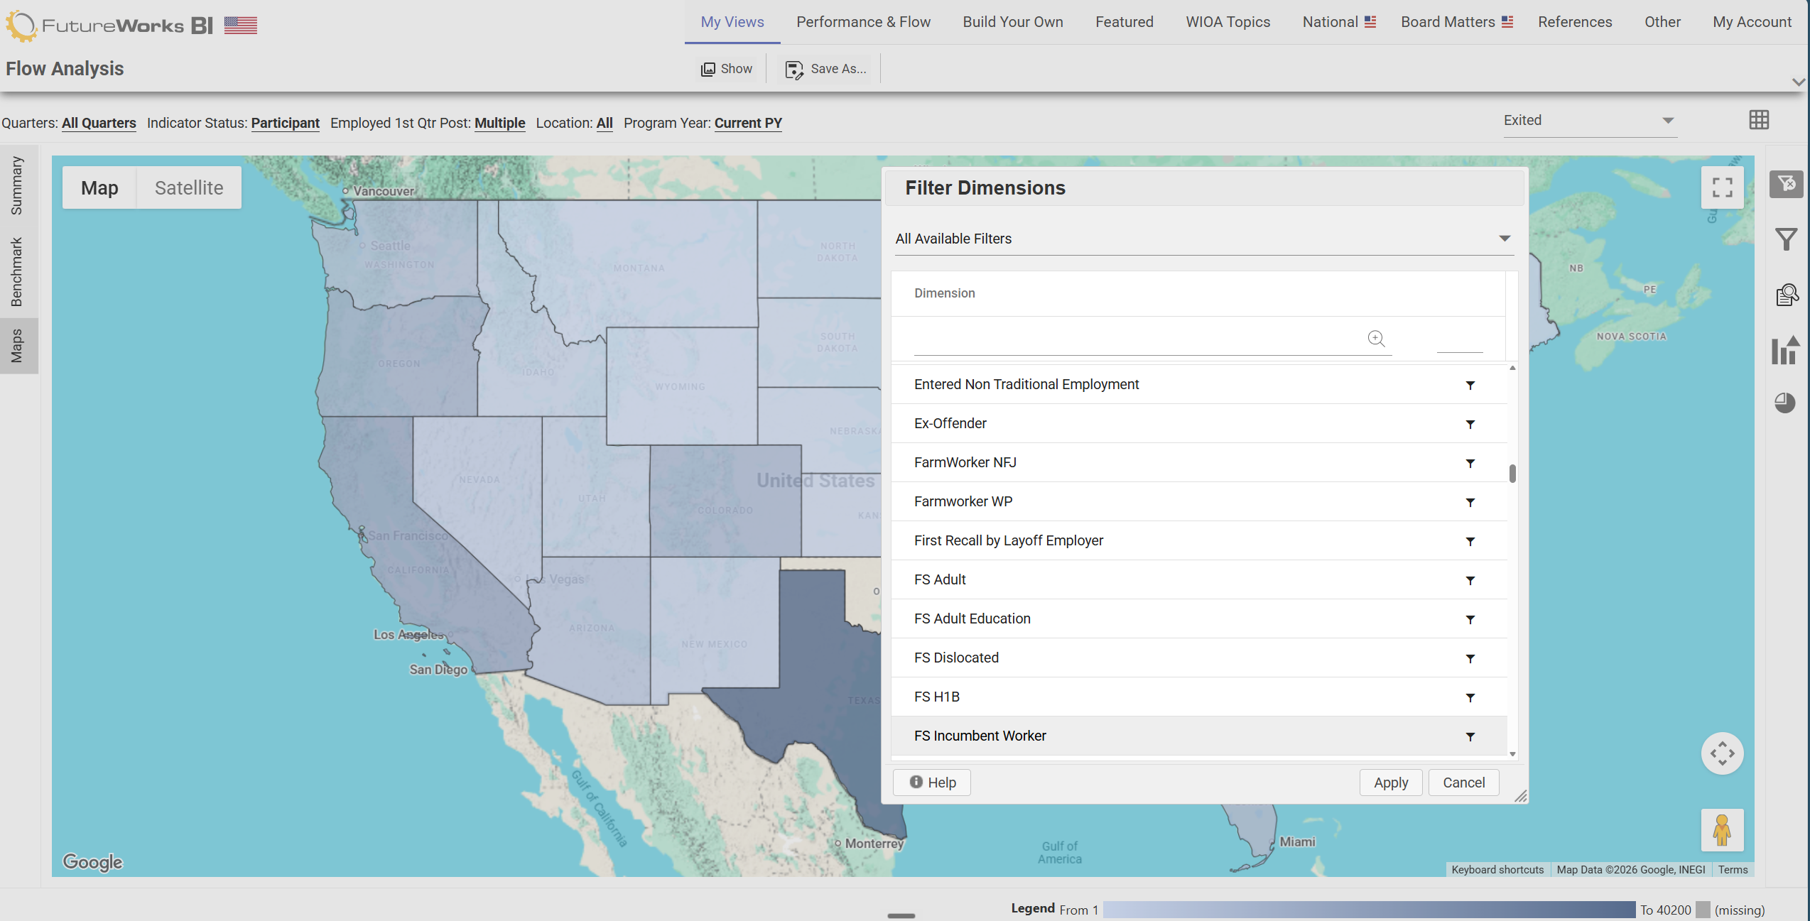Click the gray missing legend swatch
Screen dimensions: 1810x921
[x=1703, y=910]
